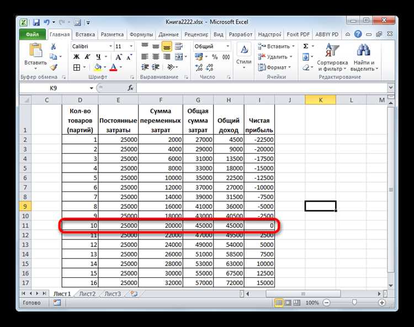414x327 pixels.
Task: Align text left
Action: point(145,57)
